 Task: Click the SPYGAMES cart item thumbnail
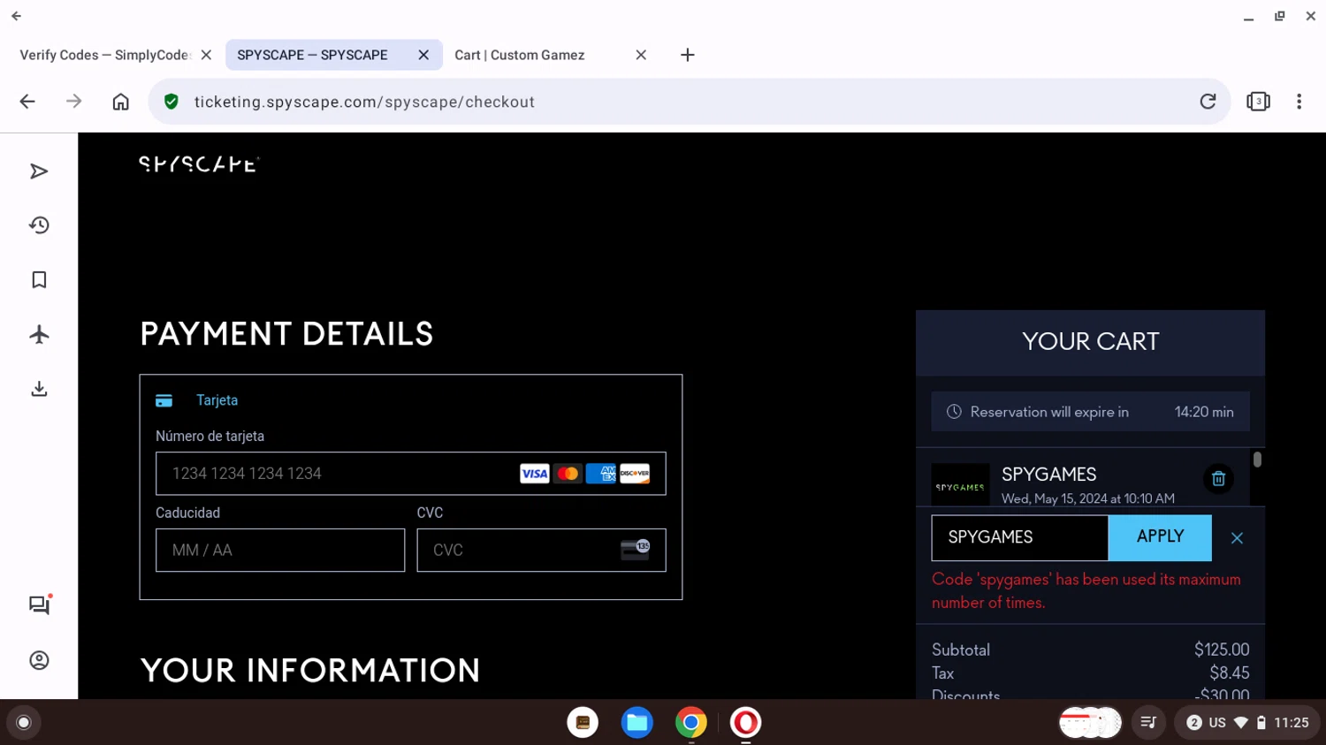tap(960, 485)
